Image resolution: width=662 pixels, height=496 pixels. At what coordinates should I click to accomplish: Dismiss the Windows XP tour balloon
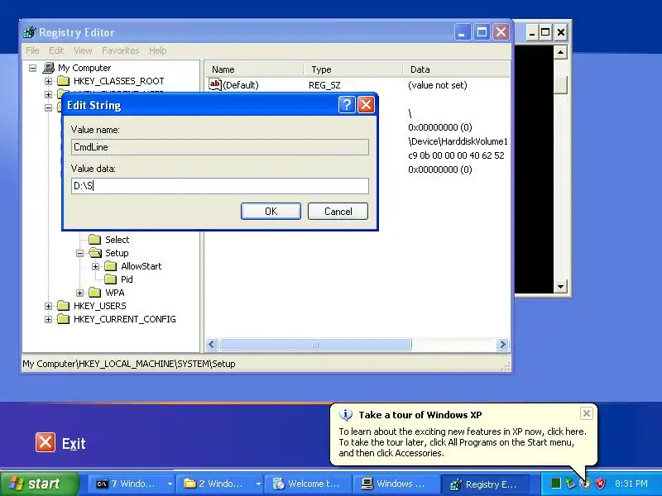tap(587, 413)
